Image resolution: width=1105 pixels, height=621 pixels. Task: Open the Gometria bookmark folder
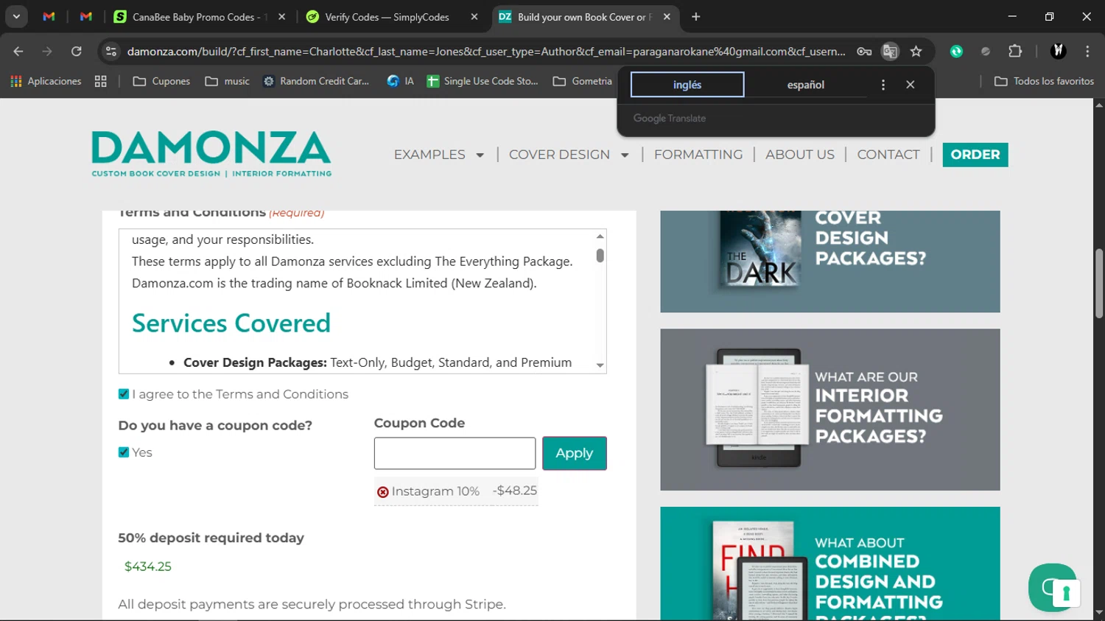[582, 81]
